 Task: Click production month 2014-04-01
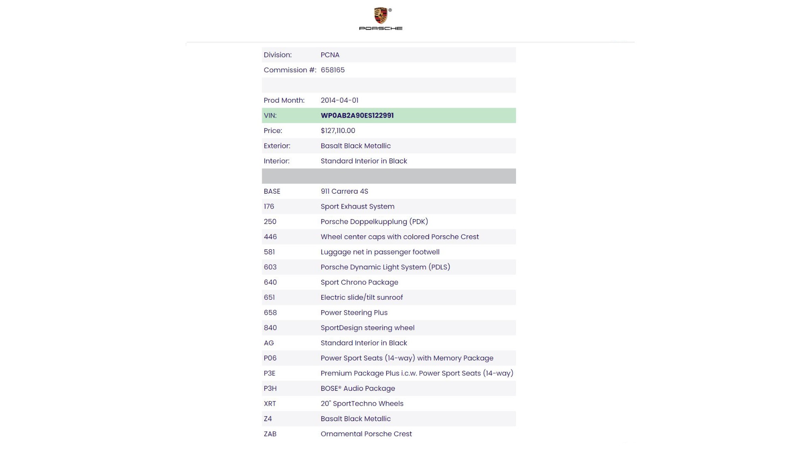point(340,100)
